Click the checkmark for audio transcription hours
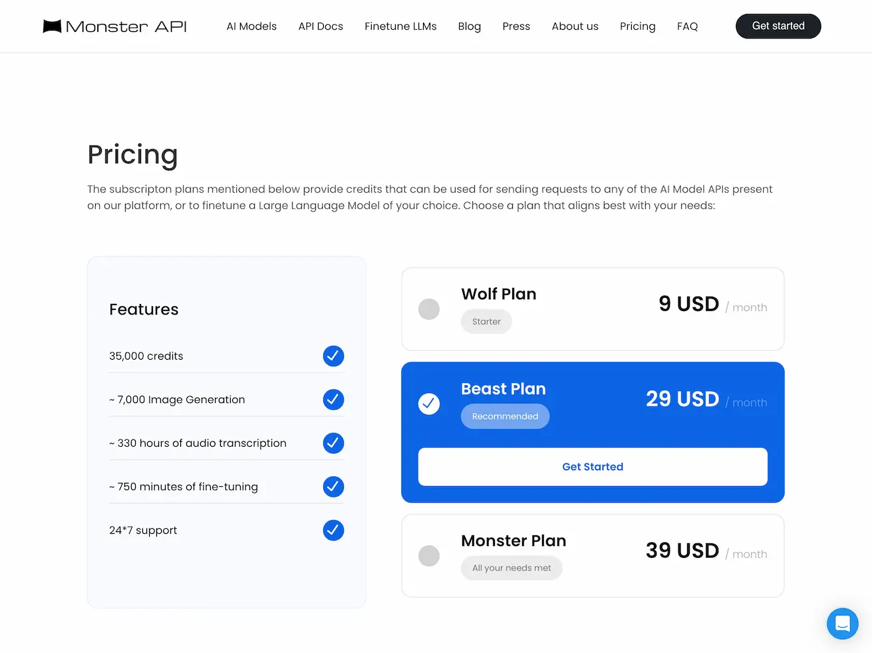 tap(333, 443)
